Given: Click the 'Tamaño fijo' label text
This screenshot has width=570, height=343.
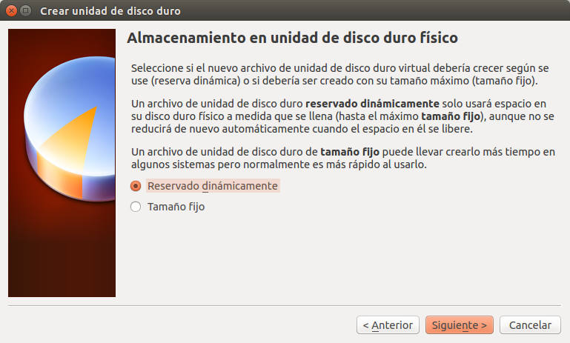Looking at the screenshot, I should pos(176,207).
